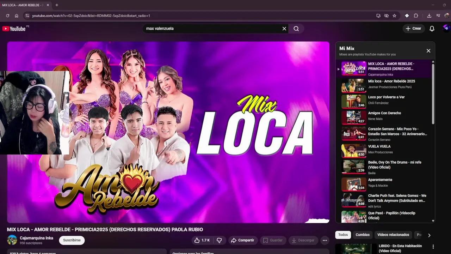Open the browser home page icon
The image size is (451, 254).
pos(17,16)
